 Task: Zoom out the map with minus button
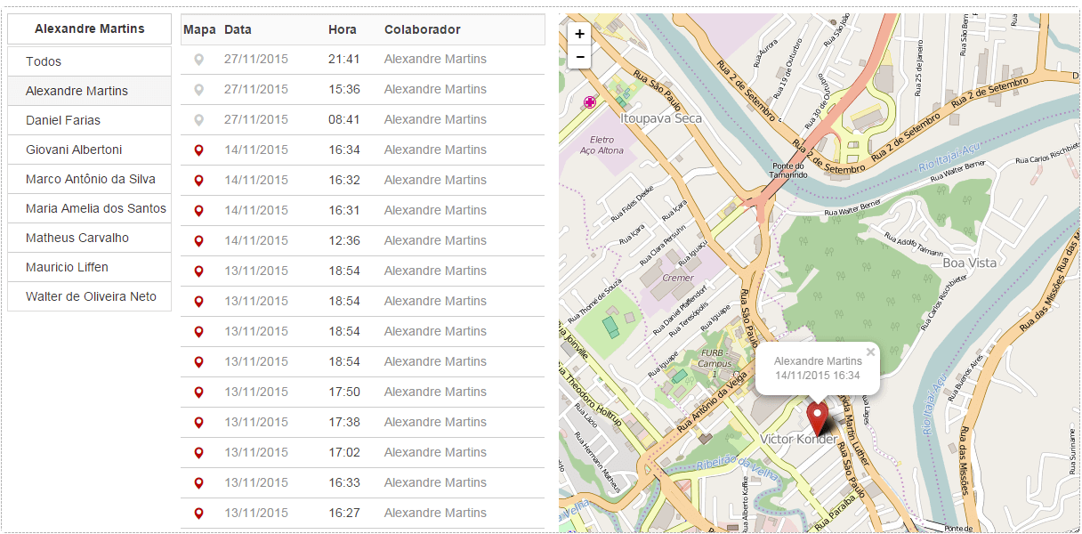click(579, 57)
